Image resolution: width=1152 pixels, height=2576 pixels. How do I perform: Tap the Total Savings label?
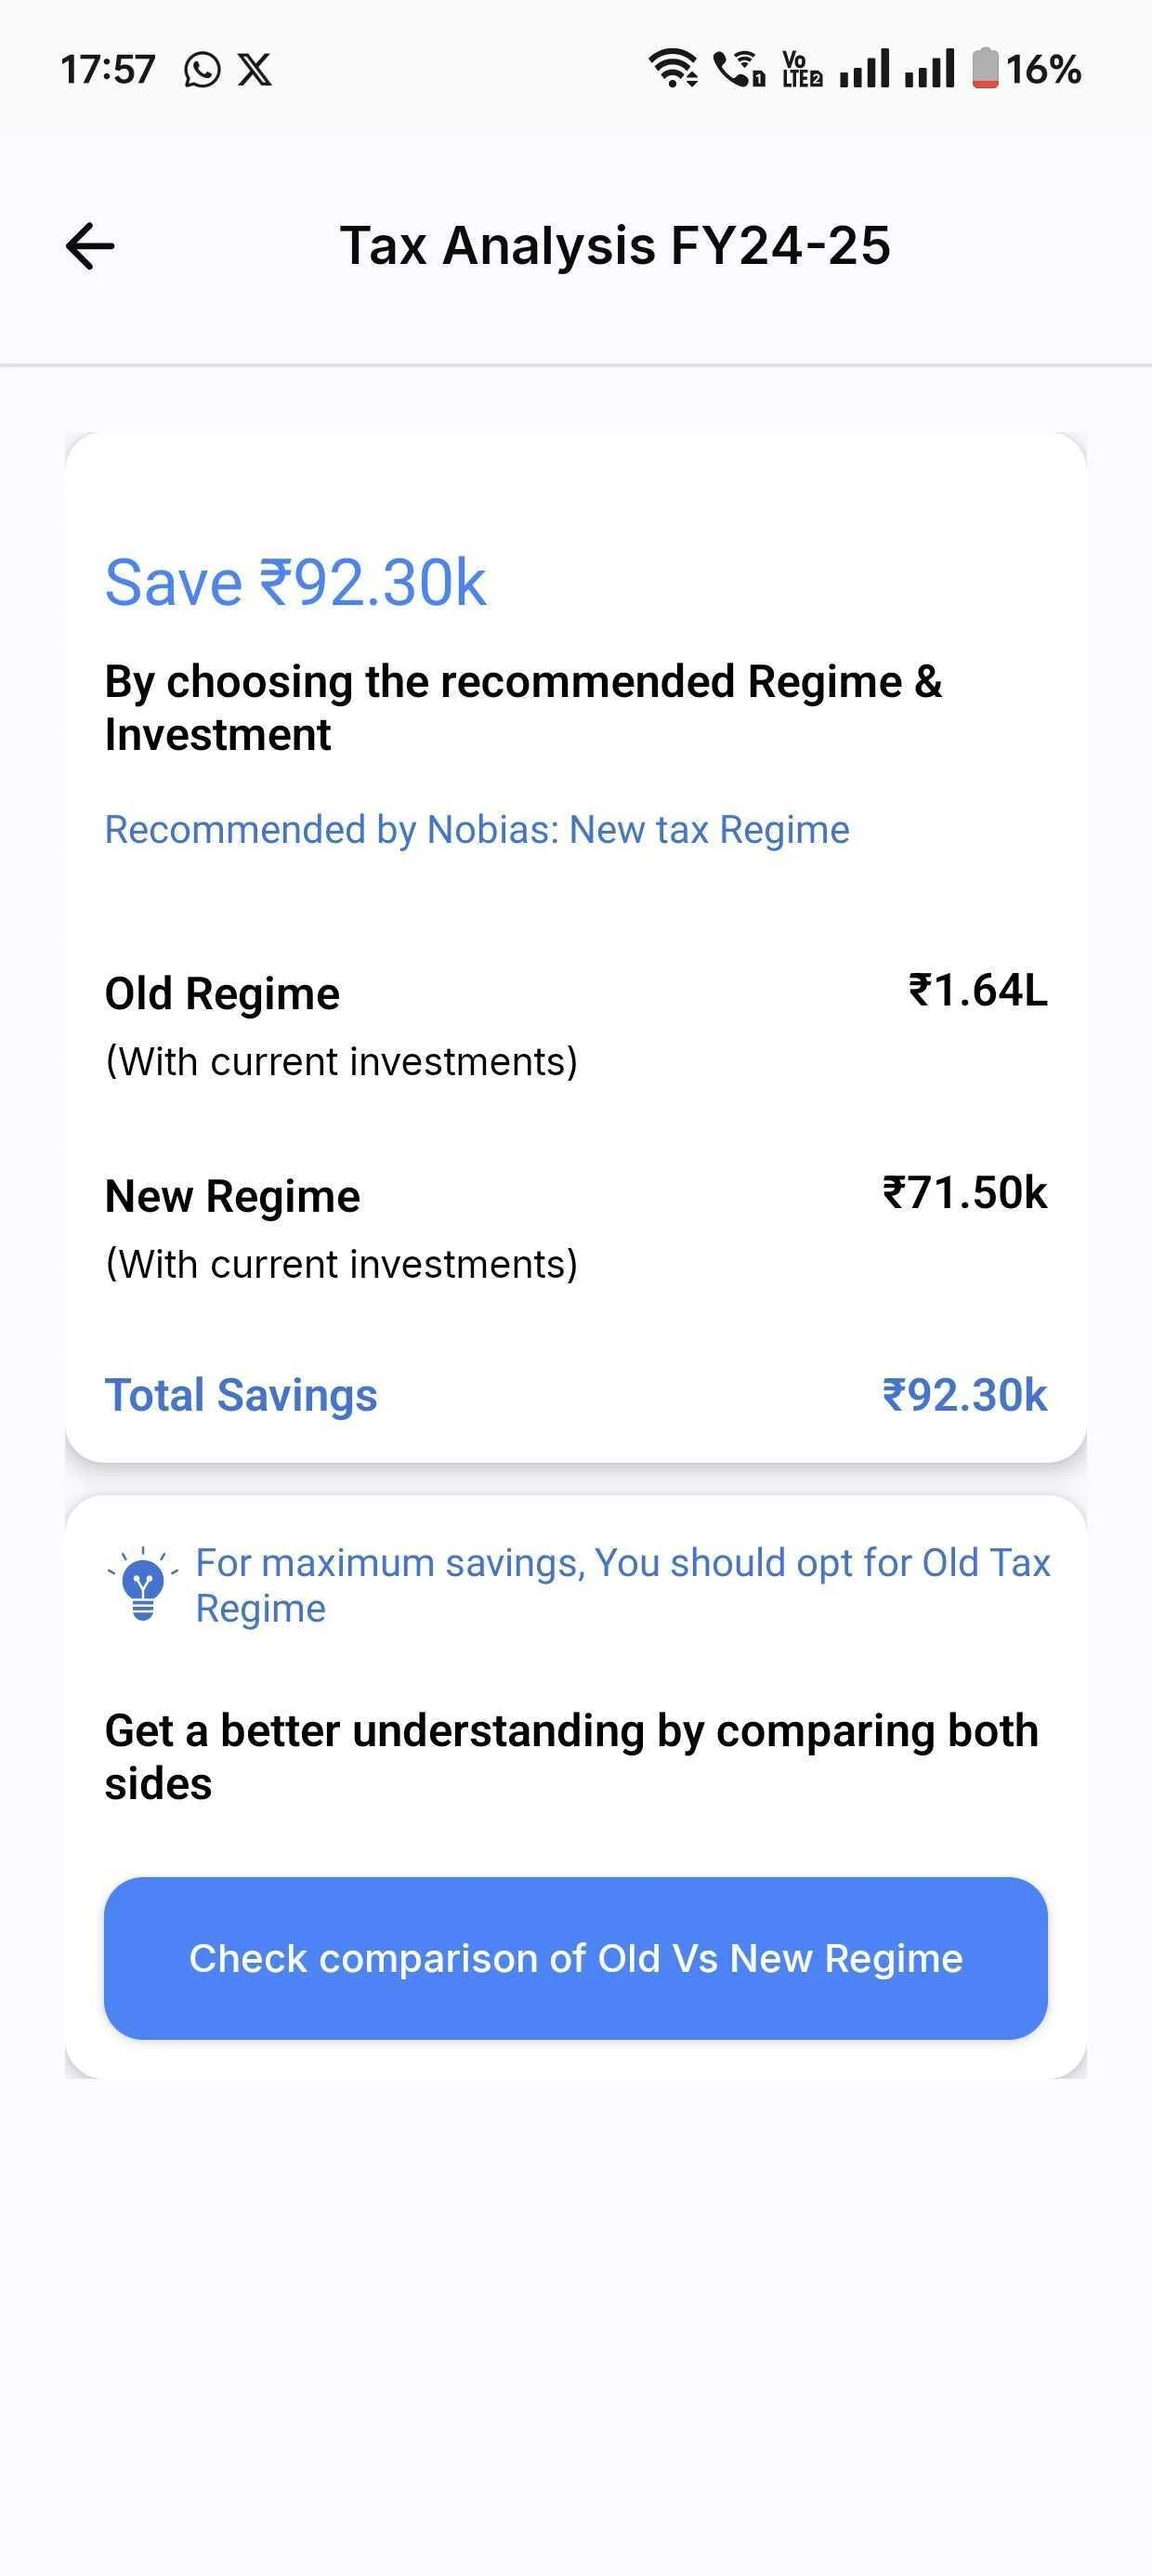(x=241, y=1395)
